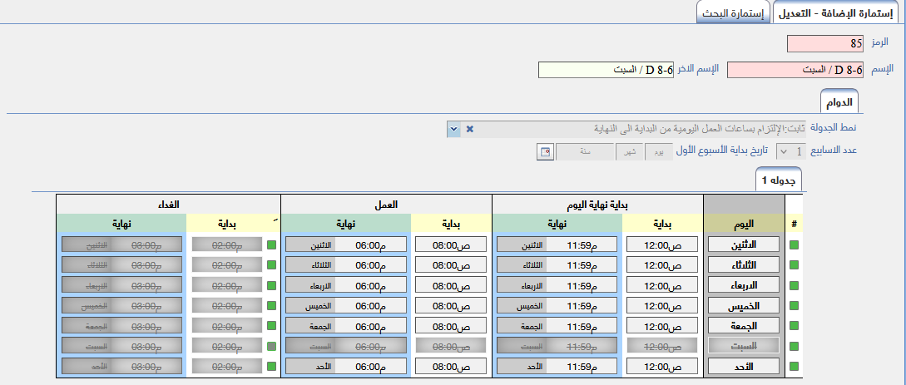Open the week start date calendar picker

(546, 151)
